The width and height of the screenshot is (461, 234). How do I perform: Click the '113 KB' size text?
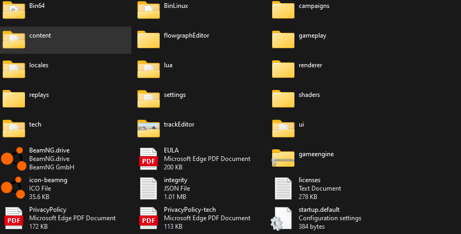coord(173,227)
